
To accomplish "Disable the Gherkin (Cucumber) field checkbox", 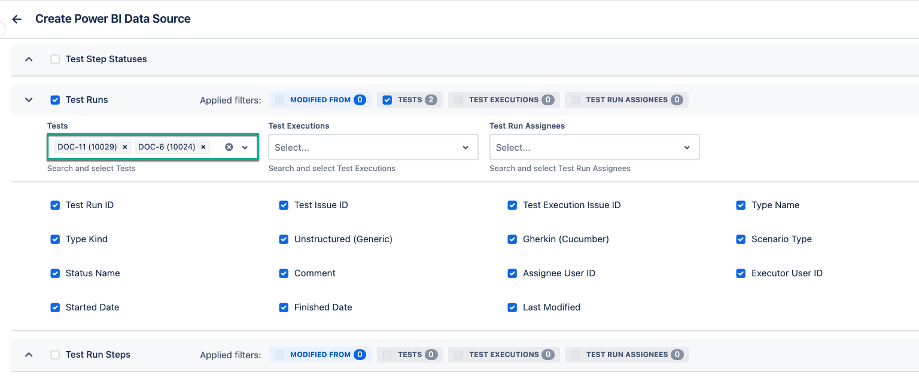I will [x=512, y=239].
